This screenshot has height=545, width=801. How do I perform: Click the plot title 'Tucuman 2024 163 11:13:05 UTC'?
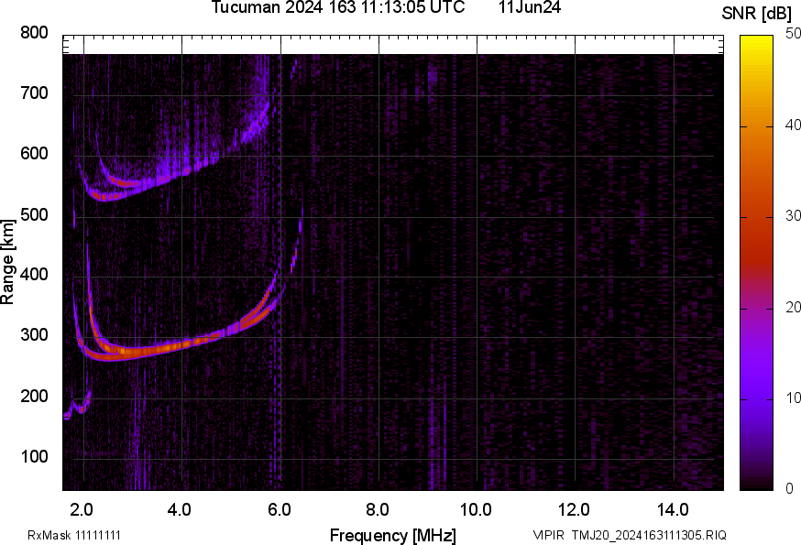click(337, 7)
